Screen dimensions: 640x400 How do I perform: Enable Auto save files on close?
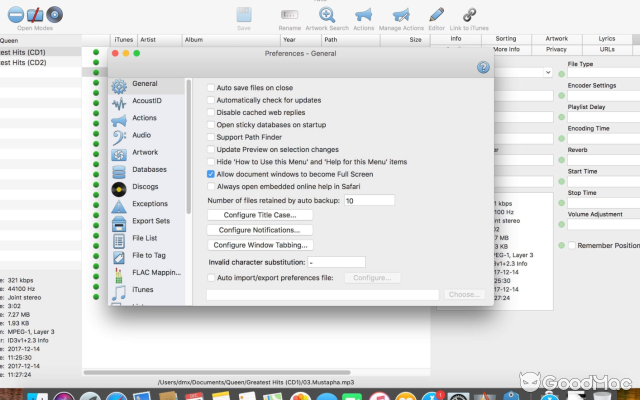[210, 87]
